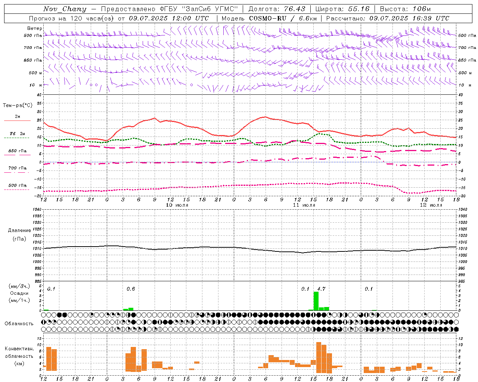Select the forecast start 09.07.2025 12:00 UTC text
This screenshot has height=382, width=478.
[x=169, y=18]
